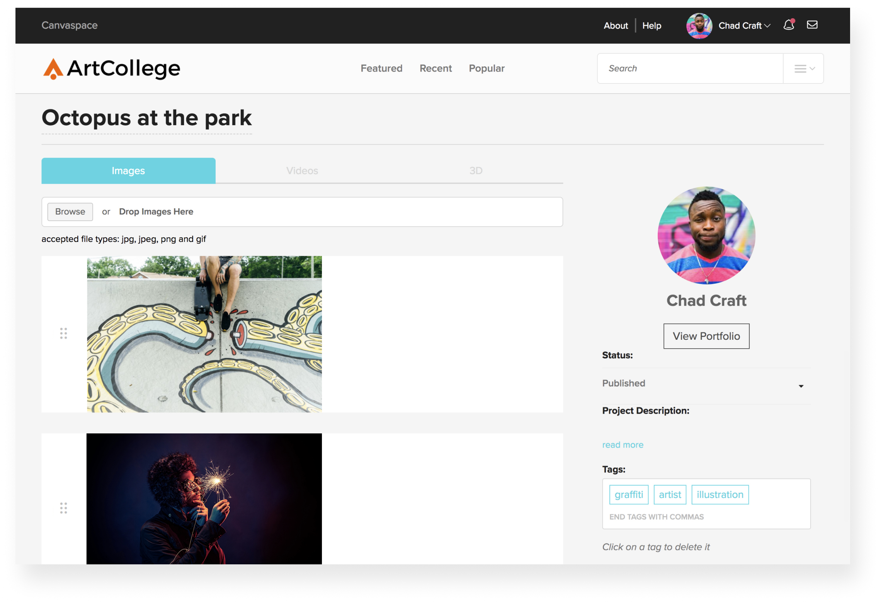This screenshot has width=881, height=603.
Task: Grab the drag handle beside the octopus image
Action: (63, 333)
